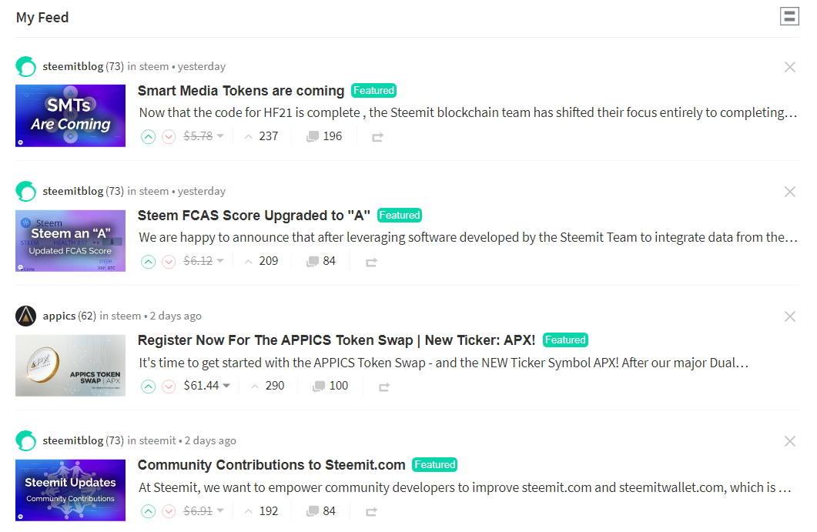This screenshot has width=817, height=532.
Task: Resteem the Community Contributions post
Action: [x=371, y=511]
